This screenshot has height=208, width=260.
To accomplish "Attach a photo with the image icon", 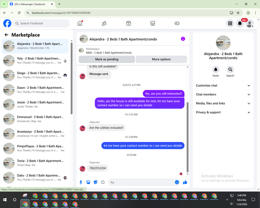I will pos(88,182).
